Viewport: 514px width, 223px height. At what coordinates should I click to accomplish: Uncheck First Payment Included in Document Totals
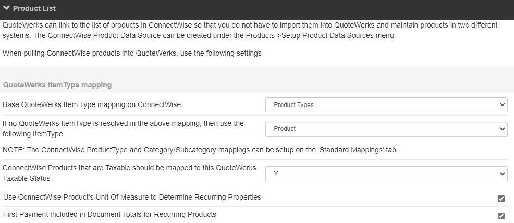pos(501,216)
